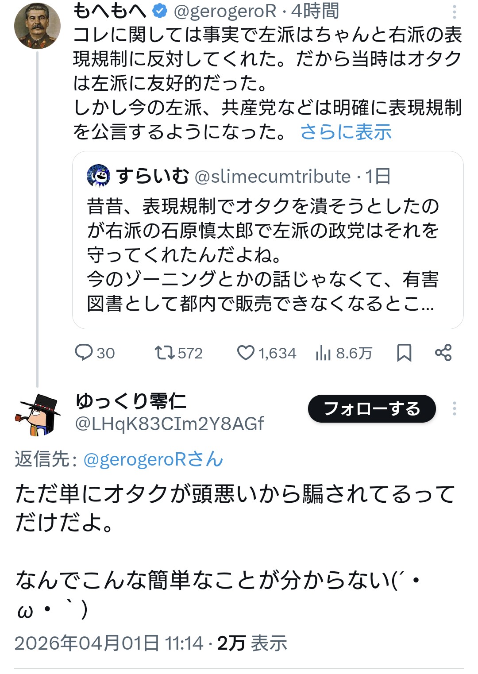Click the @LHqK83CIm2Y8AGf handle
Image resolution: width=478 pixels, height=674 pixels.
point(169,424)
